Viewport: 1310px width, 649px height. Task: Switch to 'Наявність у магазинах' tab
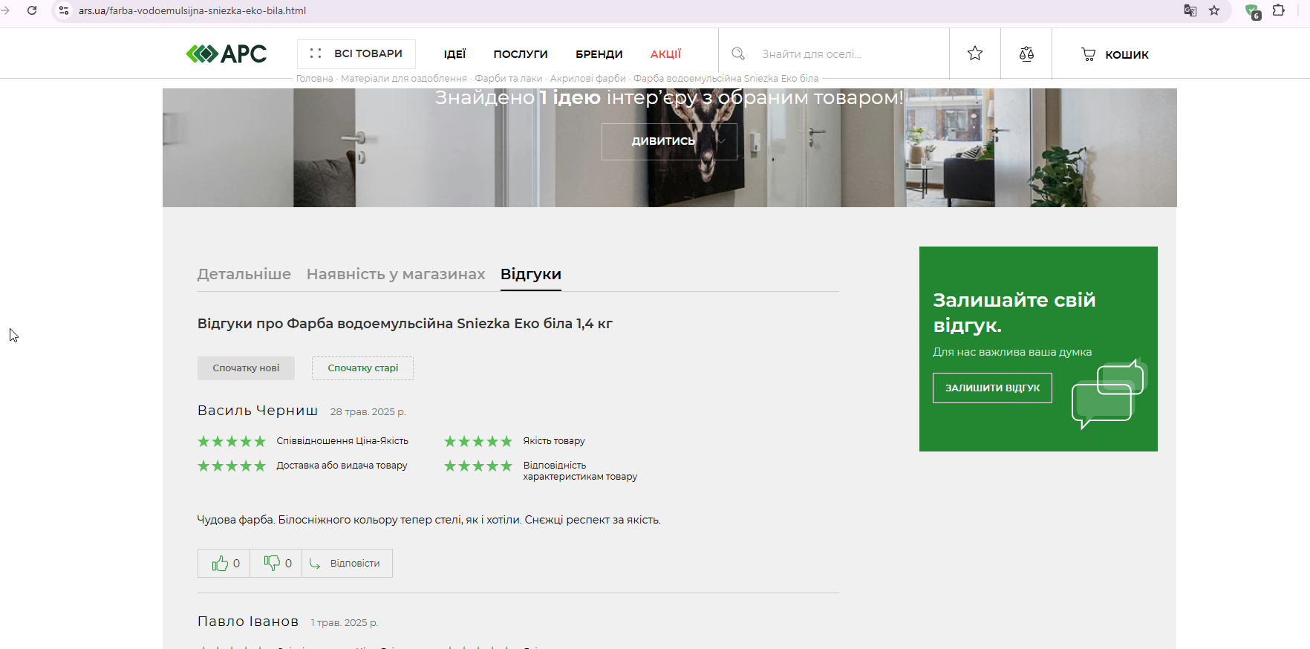click(396, 274)
